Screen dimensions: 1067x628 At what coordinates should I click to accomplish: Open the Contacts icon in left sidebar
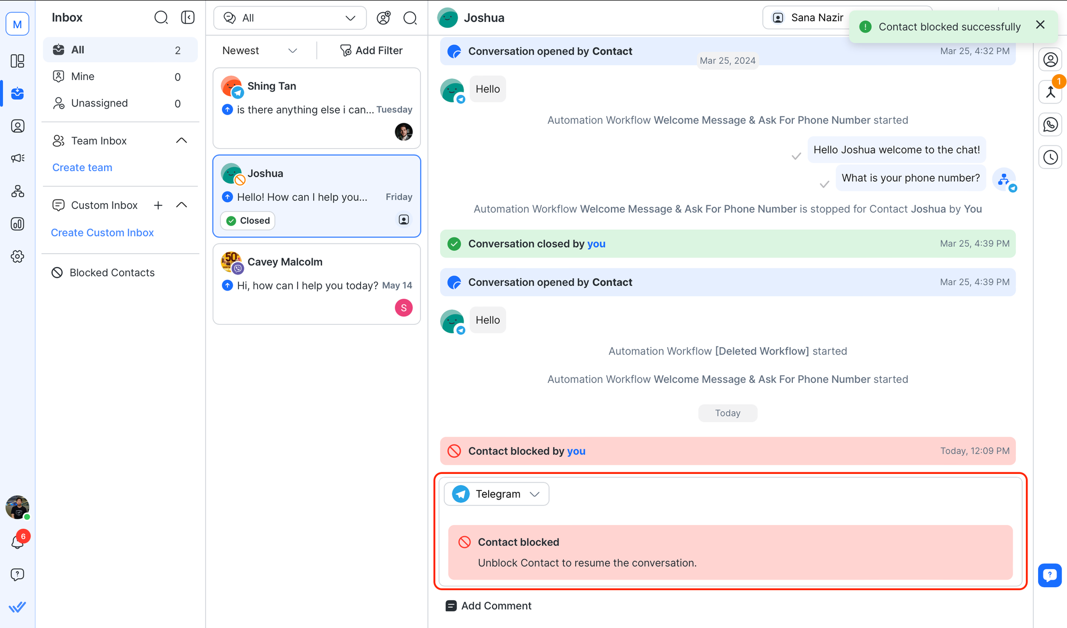pos(18,126)
